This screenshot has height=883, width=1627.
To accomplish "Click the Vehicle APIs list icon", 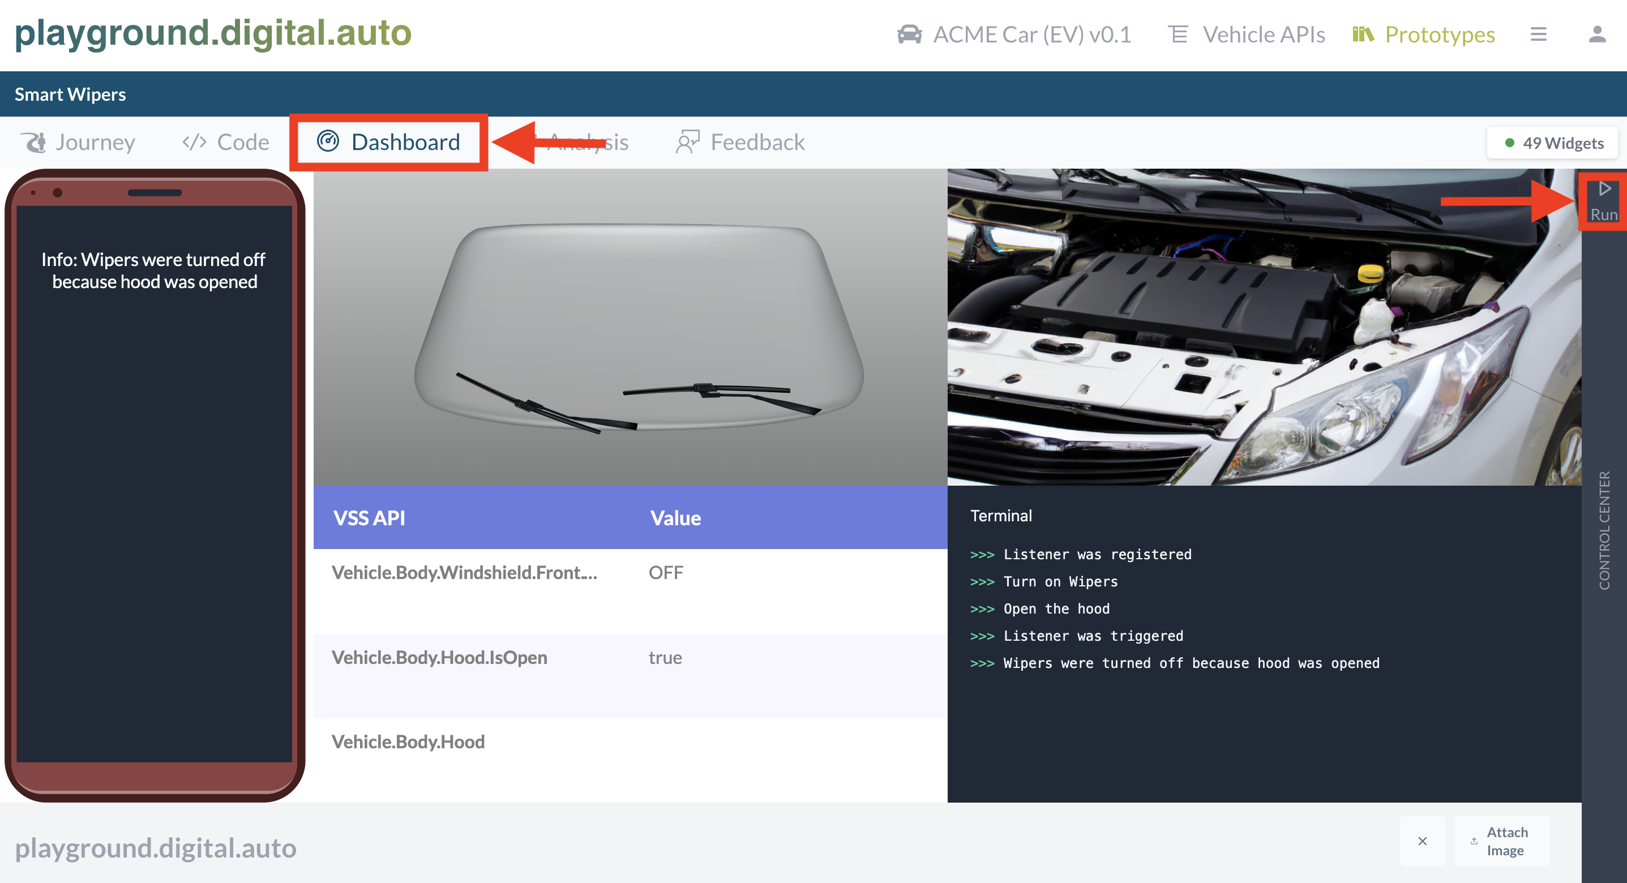I will [1178, 34].
